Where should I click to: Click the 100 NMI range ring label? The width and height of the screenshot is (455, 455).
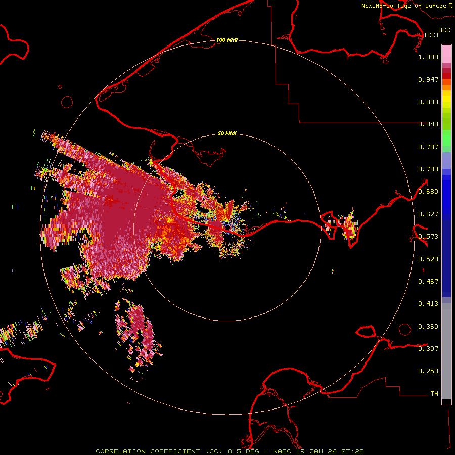pos(227,40)
